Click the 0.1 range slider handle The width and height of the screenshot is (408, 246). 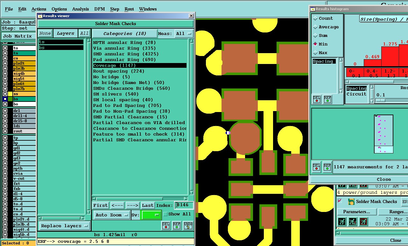point(380,100)
